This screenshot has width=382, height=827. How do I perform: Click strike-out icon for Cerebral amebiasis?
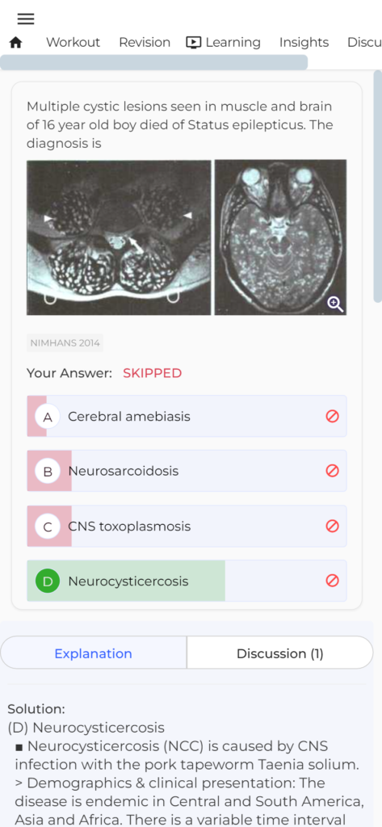pos(333,417)
